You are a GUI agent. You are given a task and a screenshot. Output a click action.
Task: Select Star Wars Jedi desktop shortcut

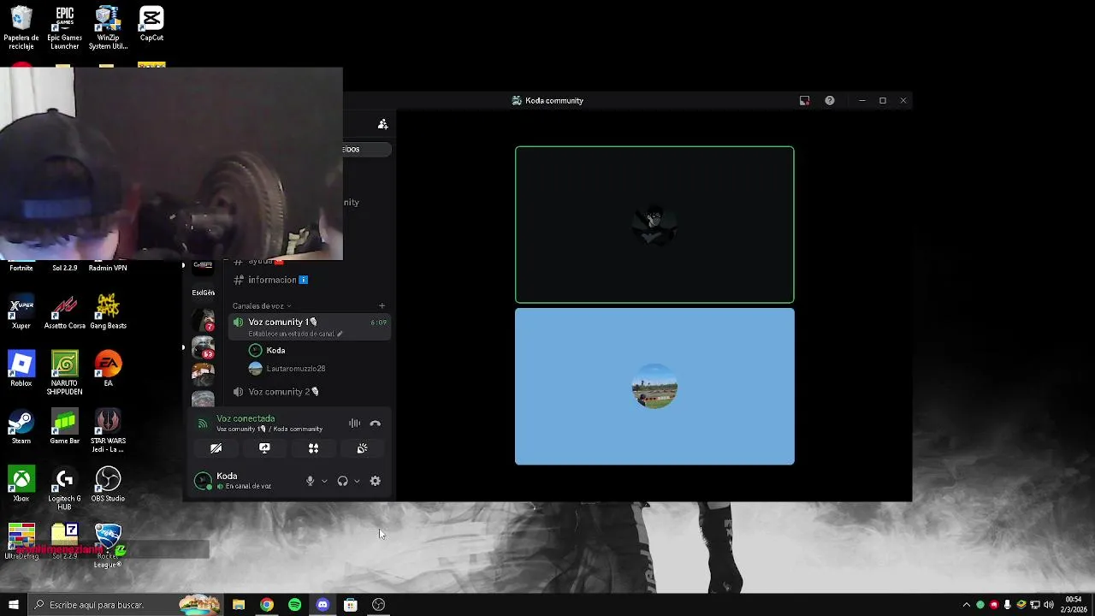click(108, 430)
